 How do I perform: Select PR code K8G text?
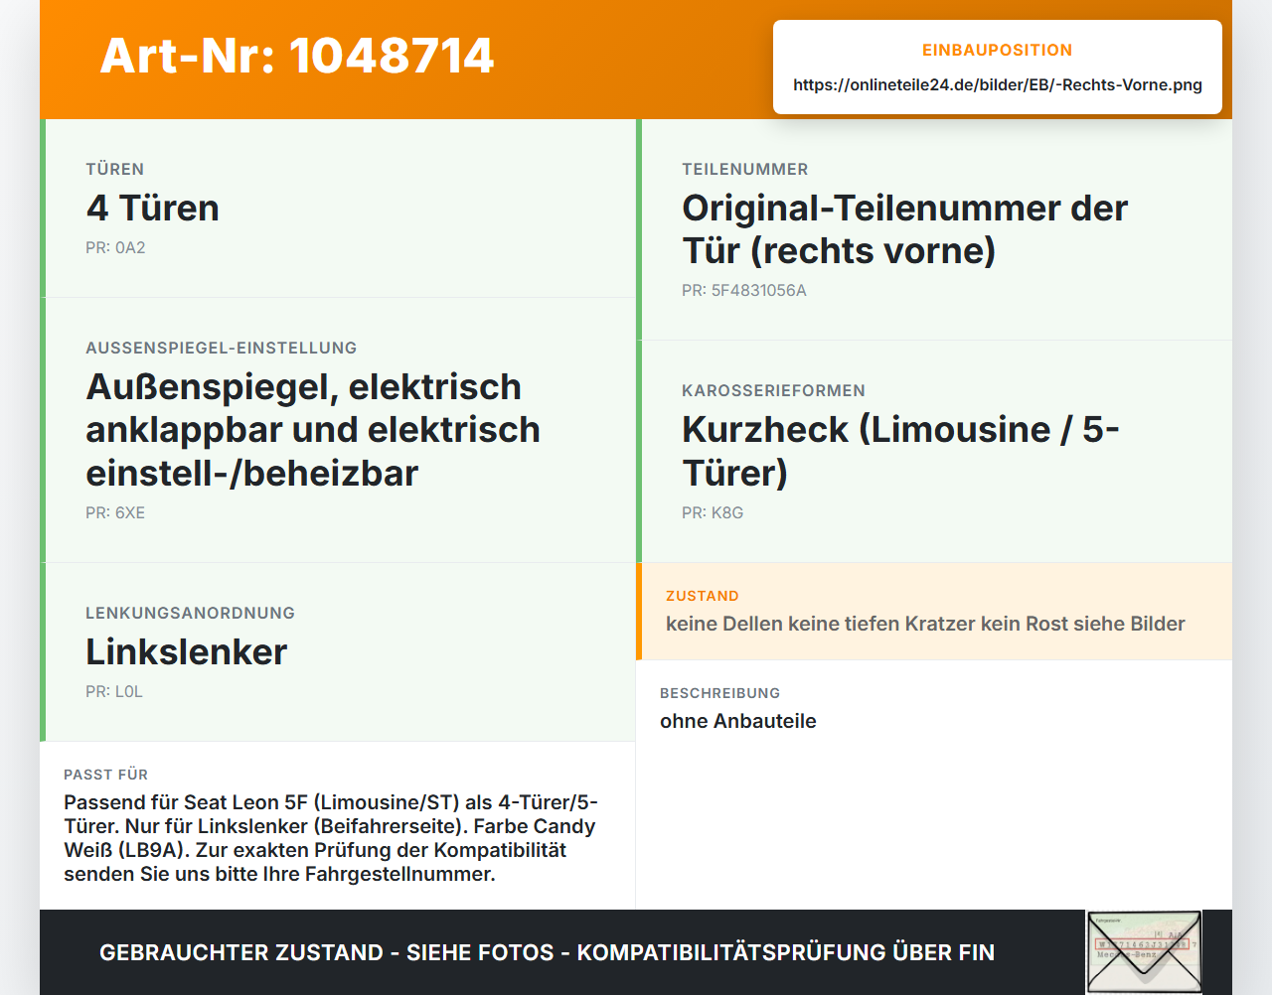[713, 513]
